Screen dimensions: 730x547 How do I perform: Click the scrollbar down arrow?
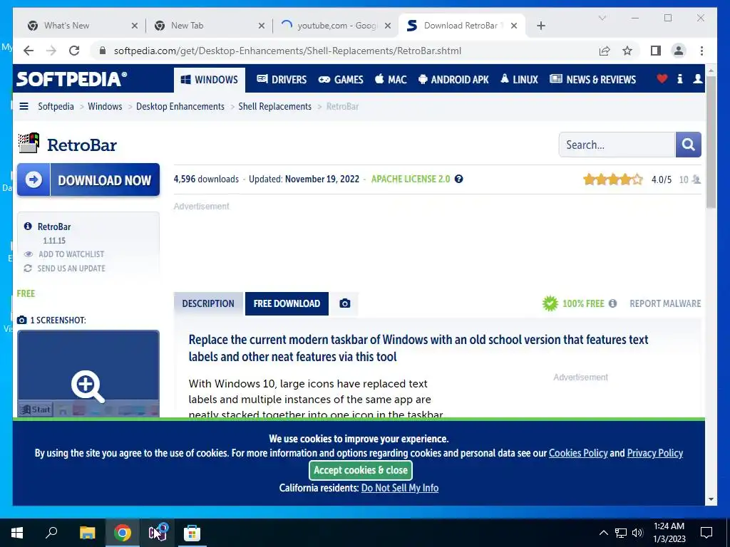click(711, 499)
